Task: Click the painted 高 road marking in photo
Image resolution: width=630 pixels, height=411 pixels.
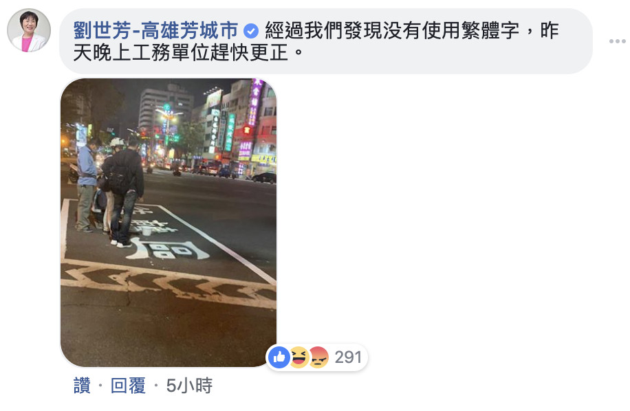Action: pyautogui.click(x=169, y=249)
